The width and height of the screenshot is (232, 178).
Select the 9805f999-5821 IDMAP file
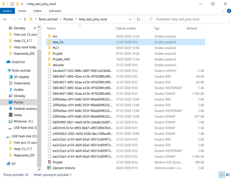pyautogui.click(x=126, y=122)
